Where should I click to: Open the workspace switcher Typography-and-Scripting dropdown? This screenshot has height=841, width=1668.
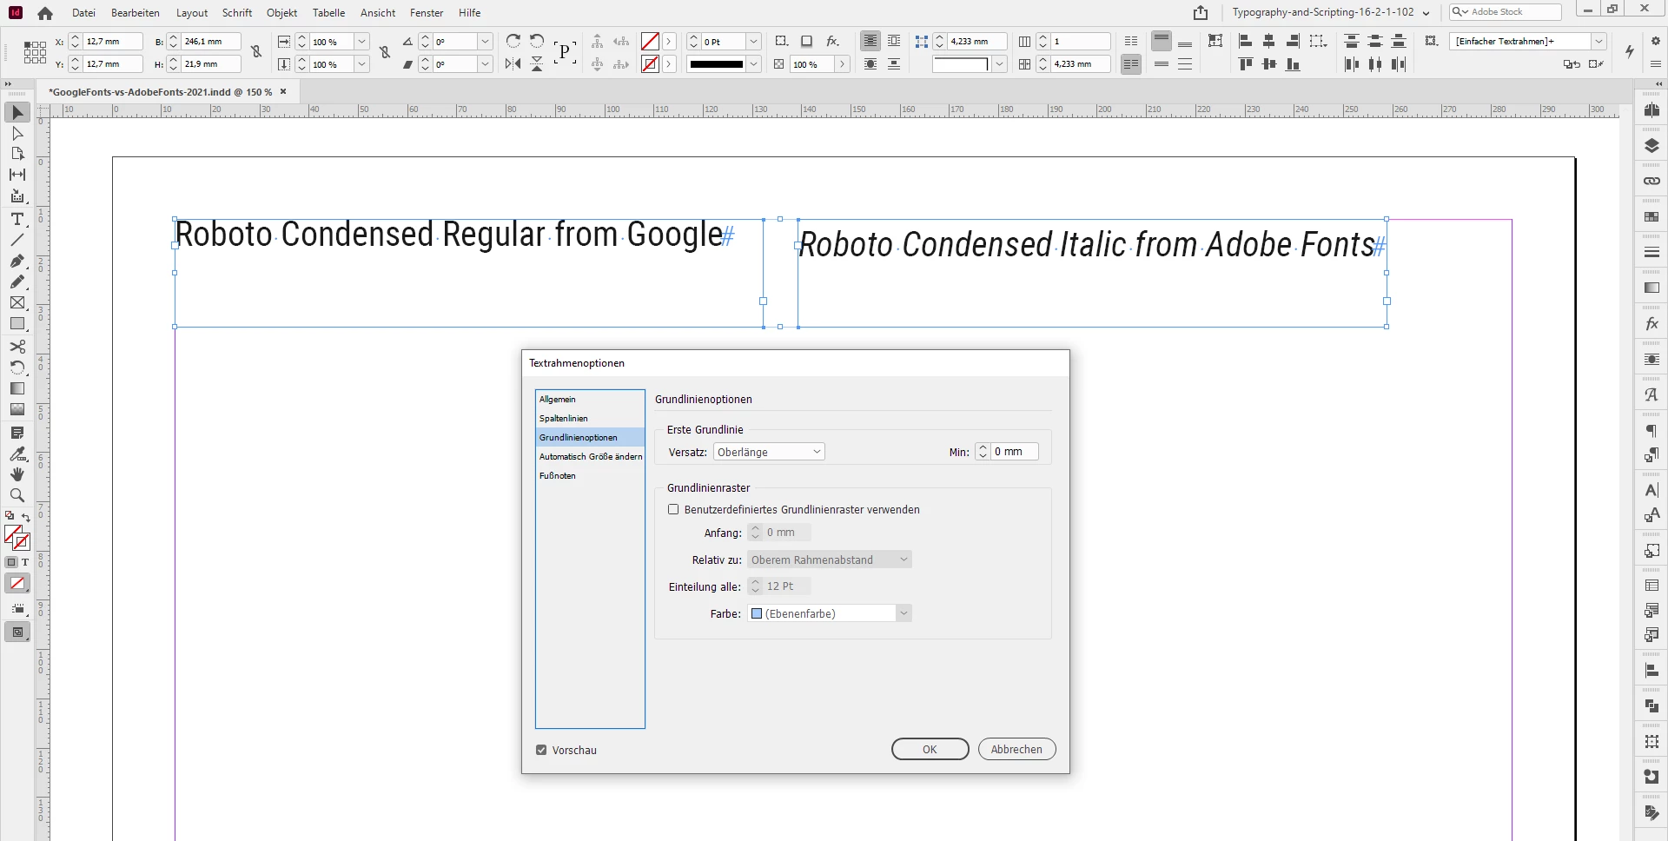[1332, 12]
